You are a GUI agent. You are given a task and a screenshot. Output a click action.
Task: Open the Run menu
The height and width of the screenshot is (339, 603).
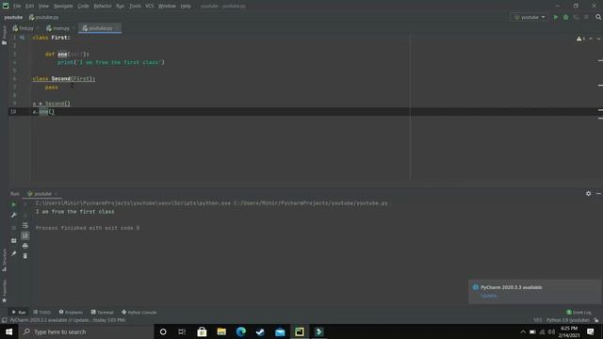pyautogui.click(x=120, y=6)
